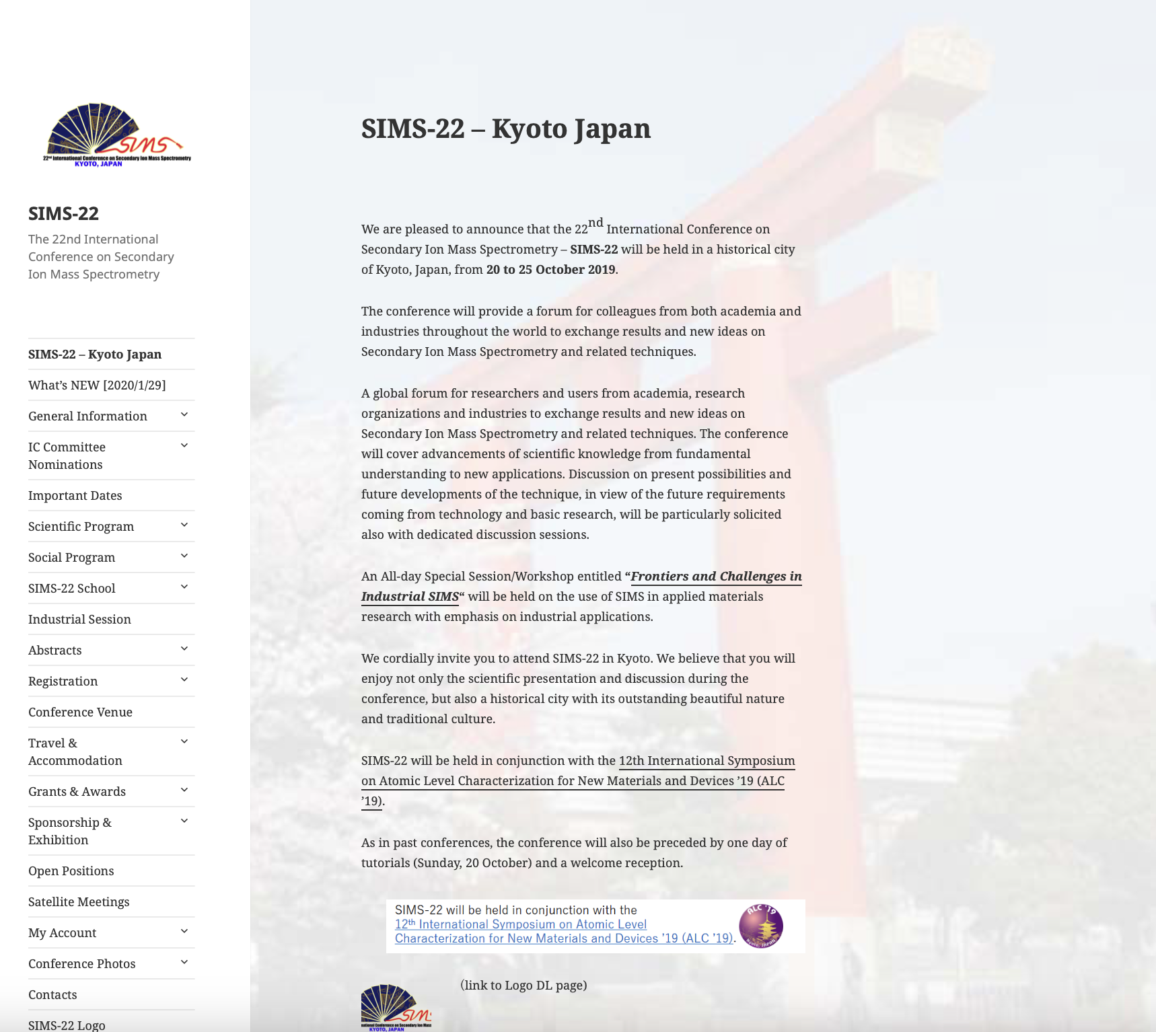The height and width of the screenshot is (1032, 1156).
Task: Open Social Program menu item
Action: tap(71, 558)
